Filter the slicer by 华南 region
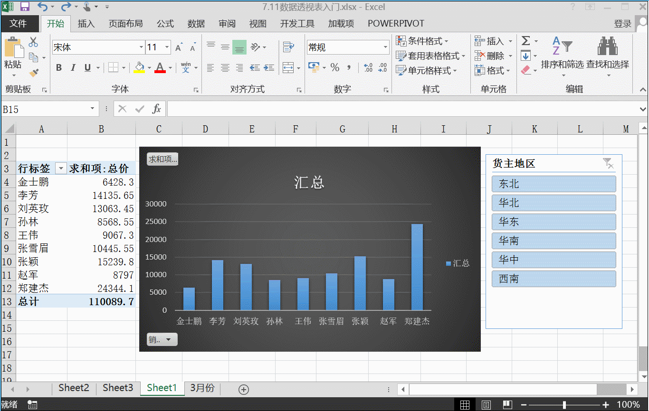This screenshot has width=649, height=411. click(554, 241)
